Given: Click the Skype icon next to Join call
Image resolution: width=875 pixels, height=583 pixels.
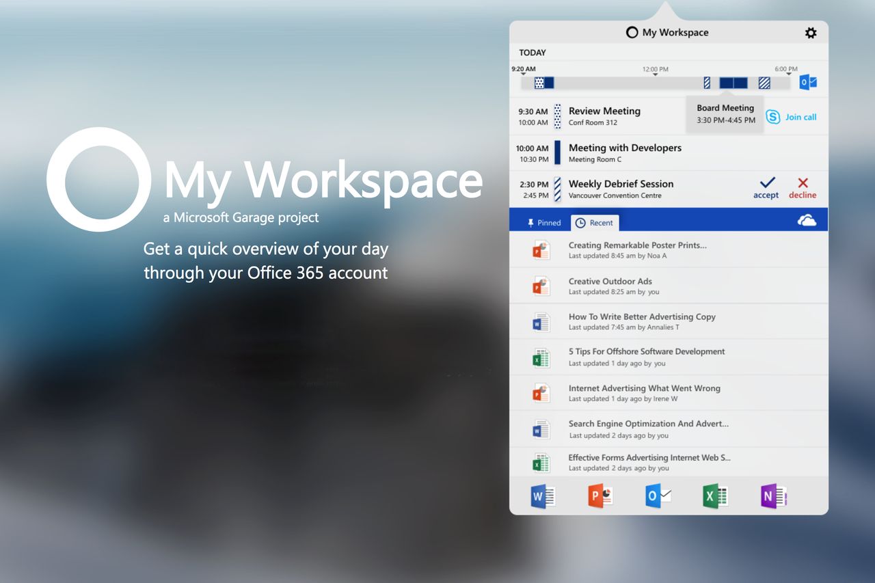Looking at the screenshot, I should click(772, 117).
